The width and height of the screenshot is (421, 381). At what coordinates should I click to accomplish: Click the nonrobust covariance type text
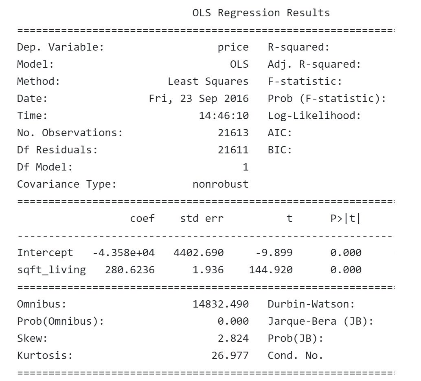pos(220,184)
